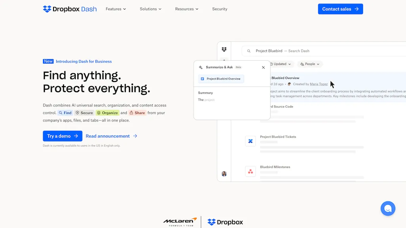The image size is (406, 228).
Task: Expand the People filter dropdown
Action: coord(310,64)
